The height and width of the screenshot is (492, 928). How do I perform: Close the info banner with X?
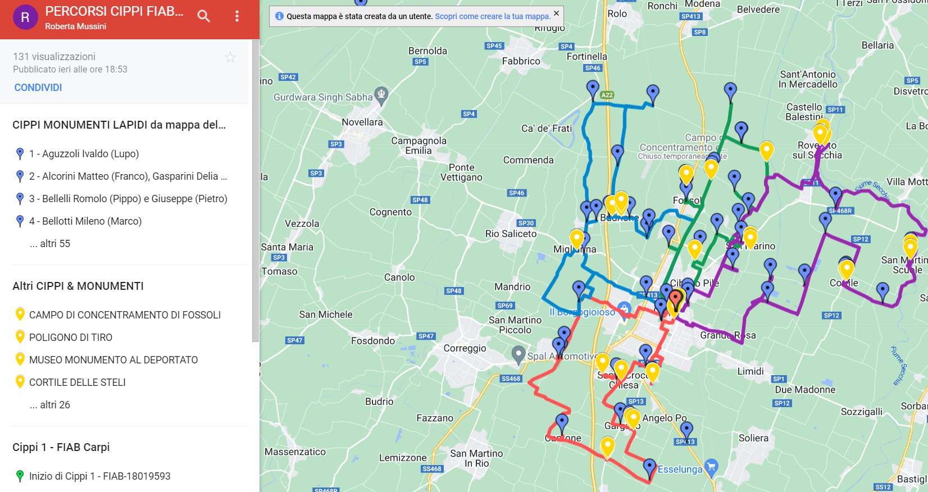click(556, 13)
